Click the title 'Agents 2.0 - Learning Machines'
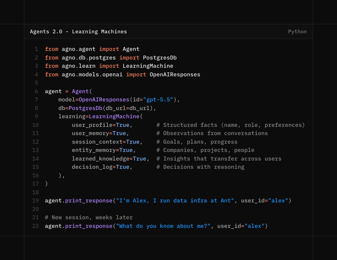 (x=78, y=32)
